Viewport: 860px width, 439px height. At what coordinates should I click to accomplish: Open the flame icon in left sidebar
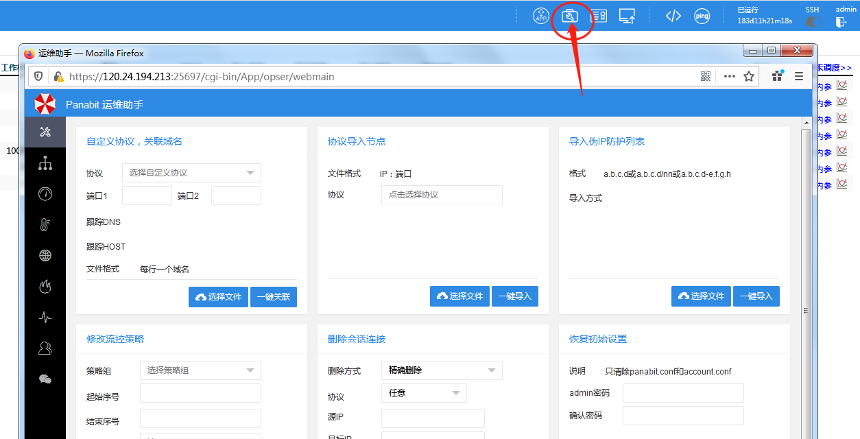click(45, 287)
